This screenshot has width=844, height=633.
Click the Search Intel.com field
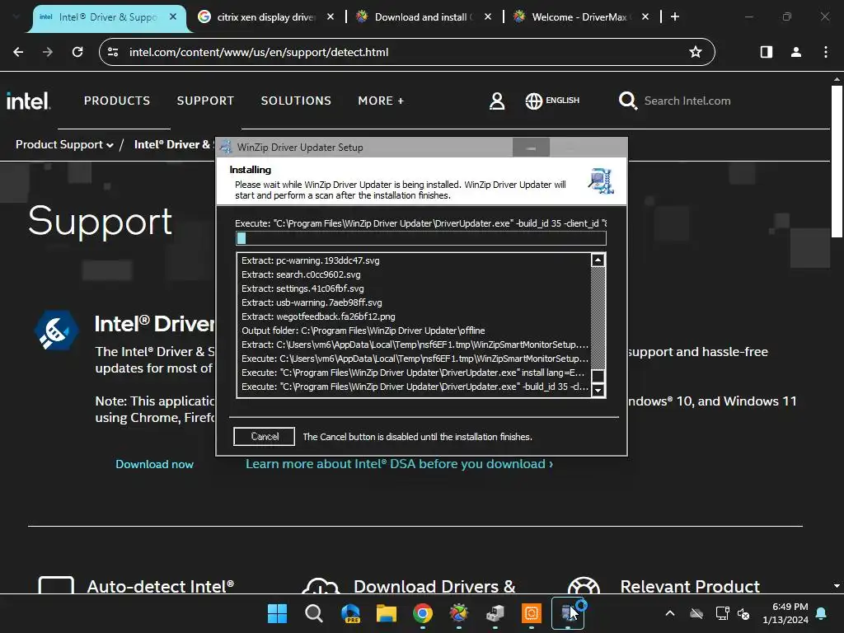coord(687,101)
